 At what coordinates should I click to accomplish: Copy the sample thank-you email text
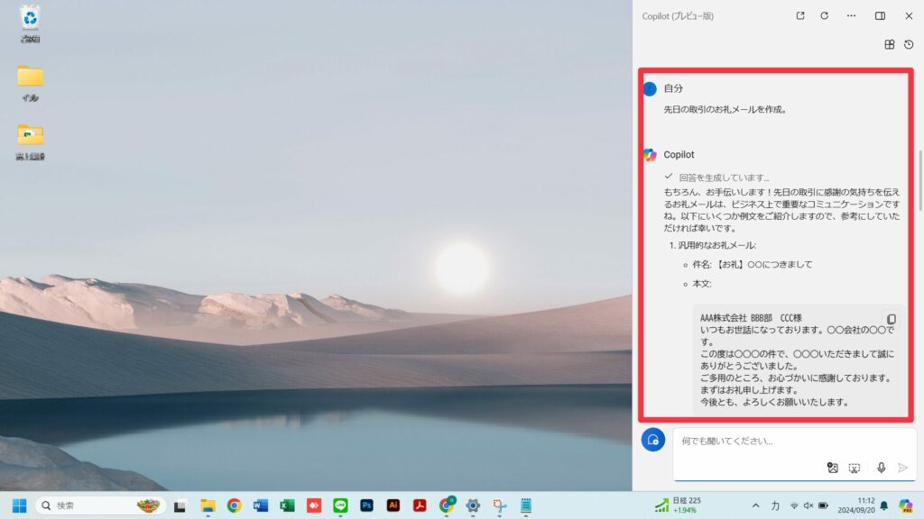[x=892, y=318]
